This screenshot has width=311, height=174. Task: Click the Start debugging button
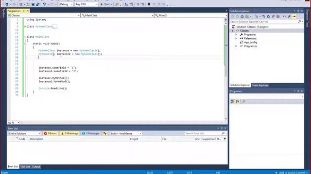[106, 4]
